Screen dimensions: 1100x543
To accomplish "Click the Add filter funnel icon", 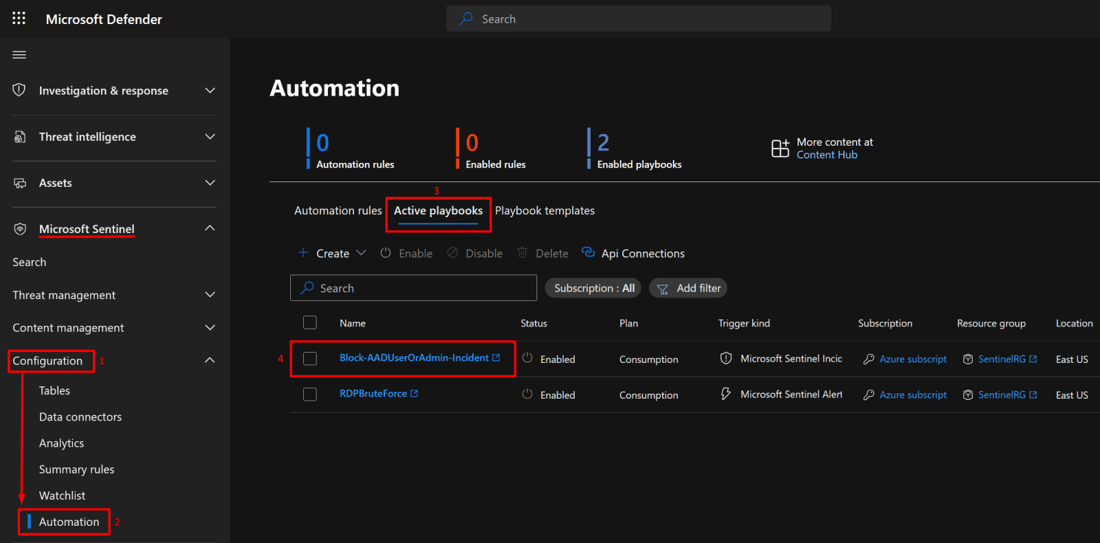I will [663, 289].
